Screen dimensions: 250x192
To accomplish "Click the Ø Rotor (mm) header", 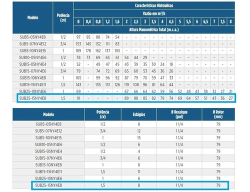I will [218, 114].
